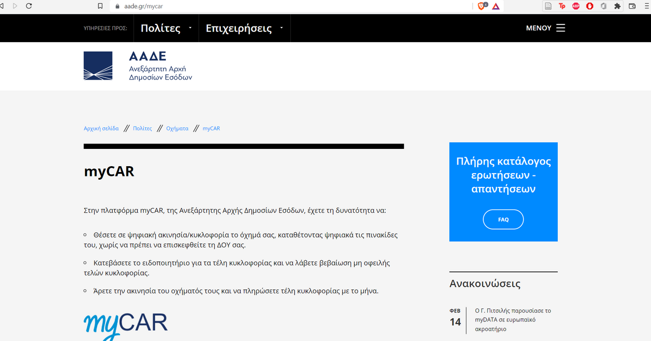Click the red stop-hand blocker extension icon
This screenshot has width=651, height=341.
click(x=590, y=6)
